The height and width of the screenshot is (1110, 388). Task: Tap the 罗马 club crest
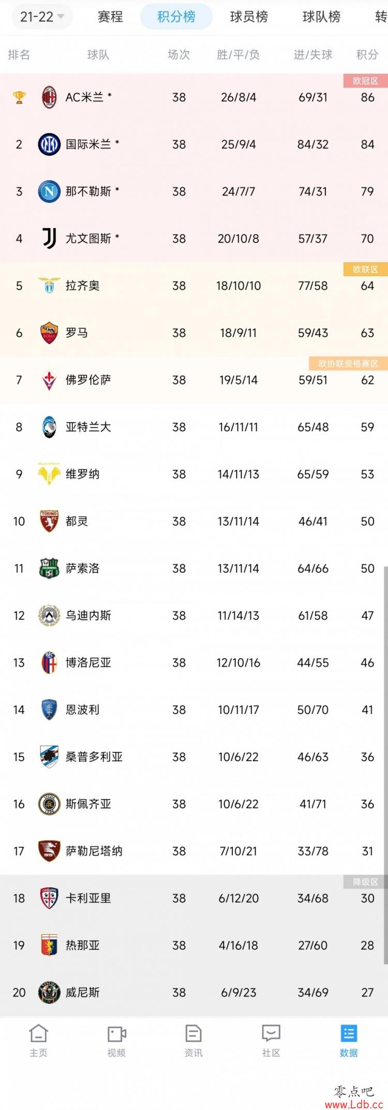(x=49, y=333)
